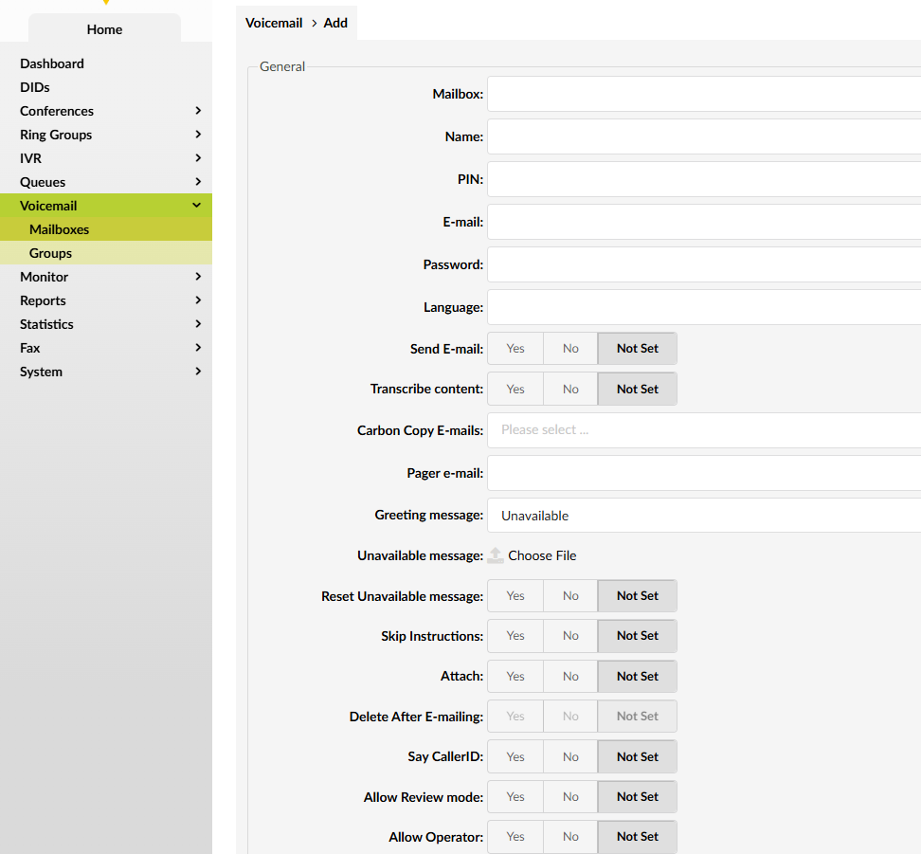Open the voicemail Groups menu item
The height and width of the screenshot is (854, 921).
50,253
